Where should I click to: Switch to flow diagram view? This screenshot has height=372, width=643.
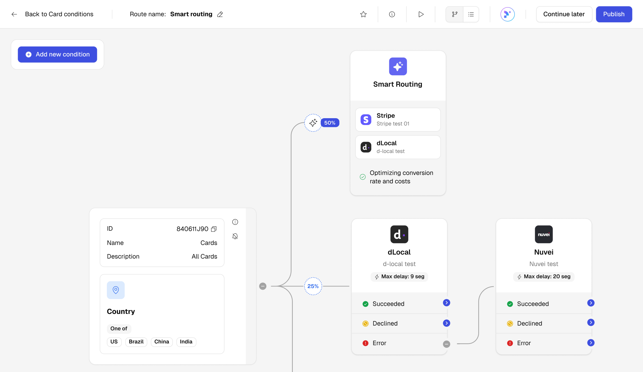454,14
